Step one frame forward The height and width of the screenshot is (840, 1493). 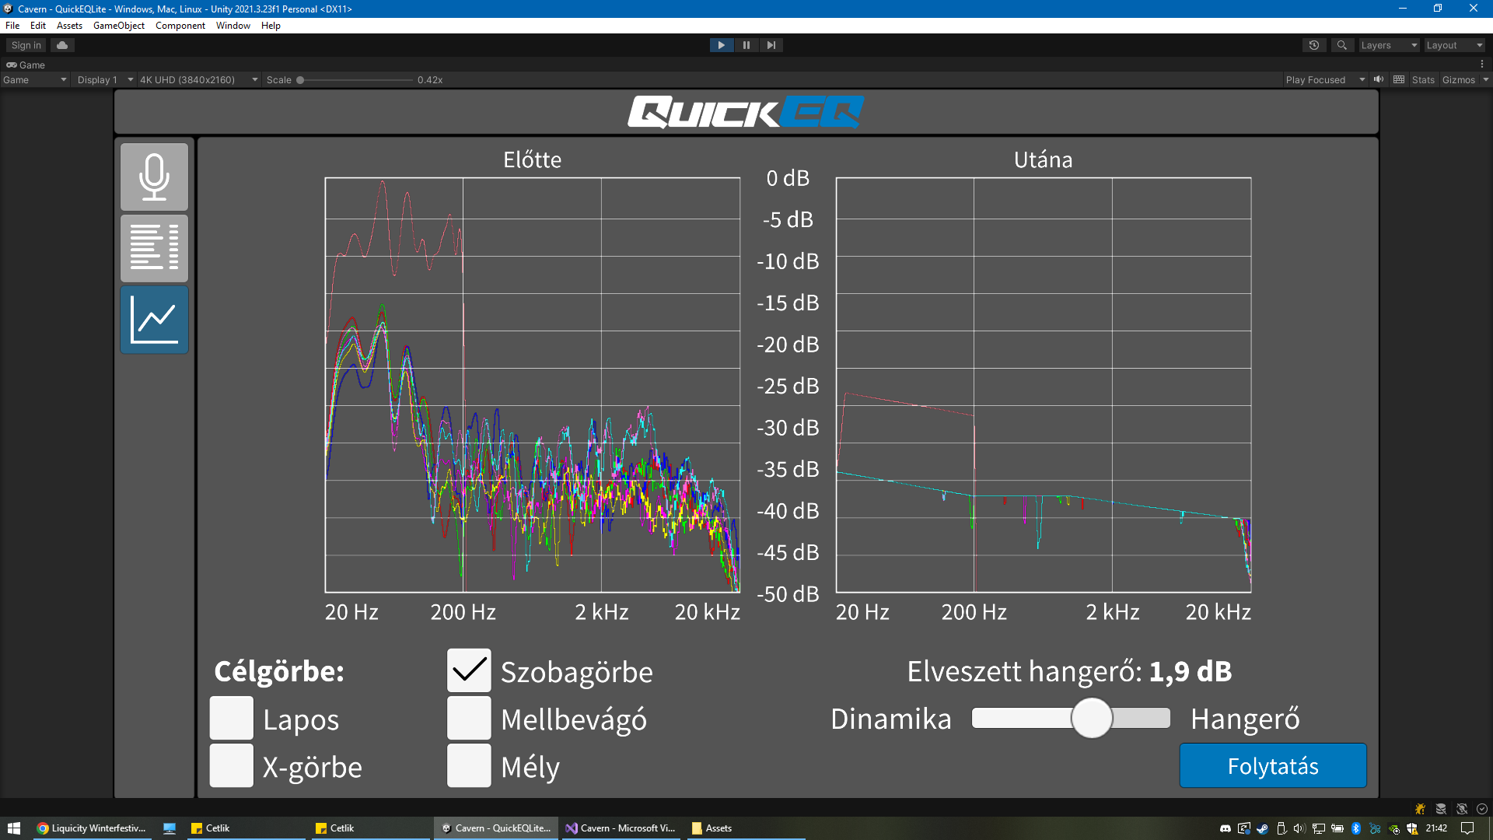click(771, 45)
